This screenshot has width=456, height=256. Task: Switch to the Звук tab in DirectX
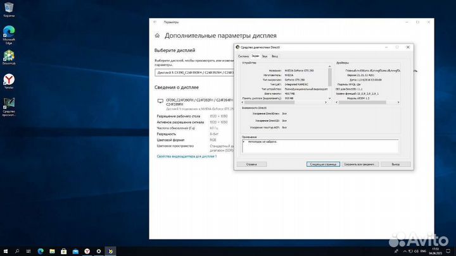coord(265,56)
